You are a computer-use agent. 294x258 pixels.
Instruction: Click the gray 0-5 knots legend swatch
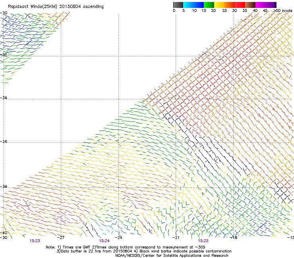(178, 5)
